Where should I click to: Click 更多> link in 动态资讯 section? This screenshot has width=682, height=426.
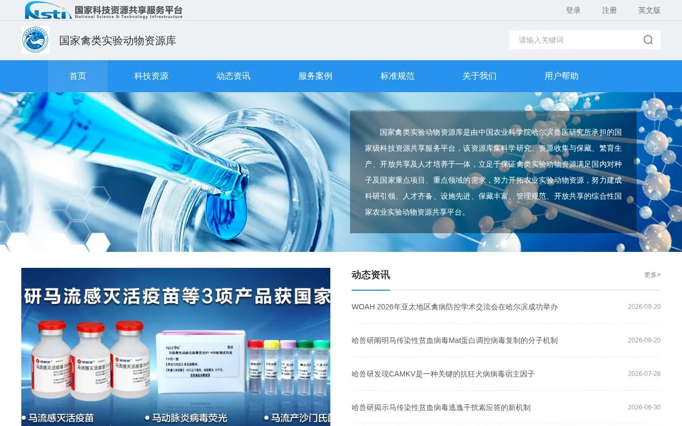(652, 275)
